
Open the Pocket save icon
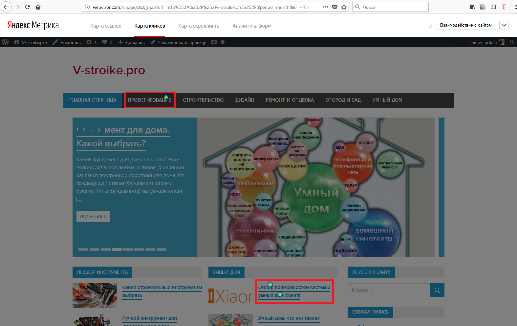(x=335, y=7)
